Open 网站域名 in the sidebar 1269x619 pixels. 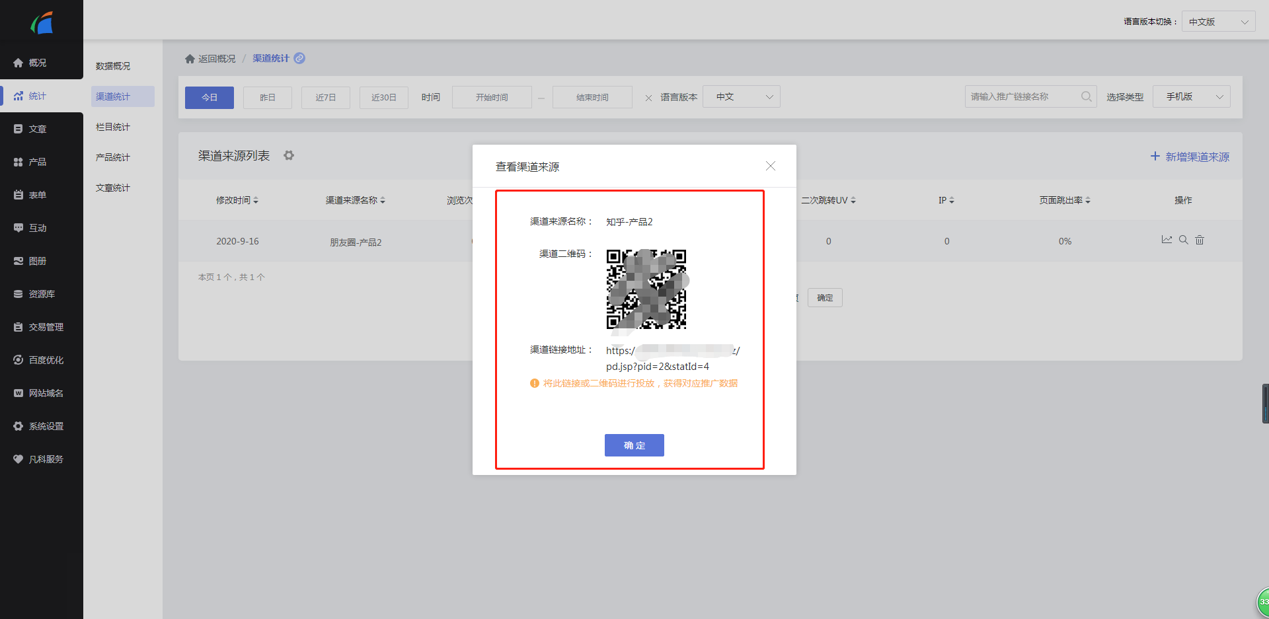tap(42, 393)
